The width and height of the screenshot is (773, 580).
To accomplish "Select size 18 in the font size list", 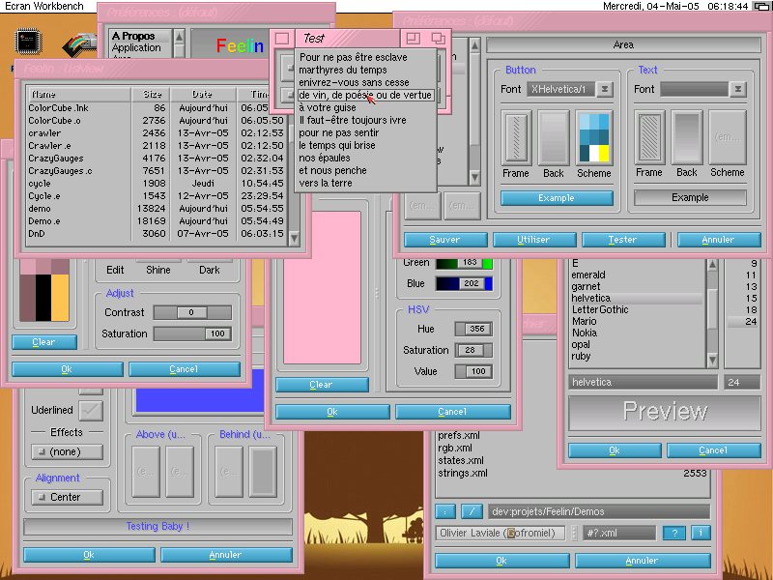I will 743,309.
